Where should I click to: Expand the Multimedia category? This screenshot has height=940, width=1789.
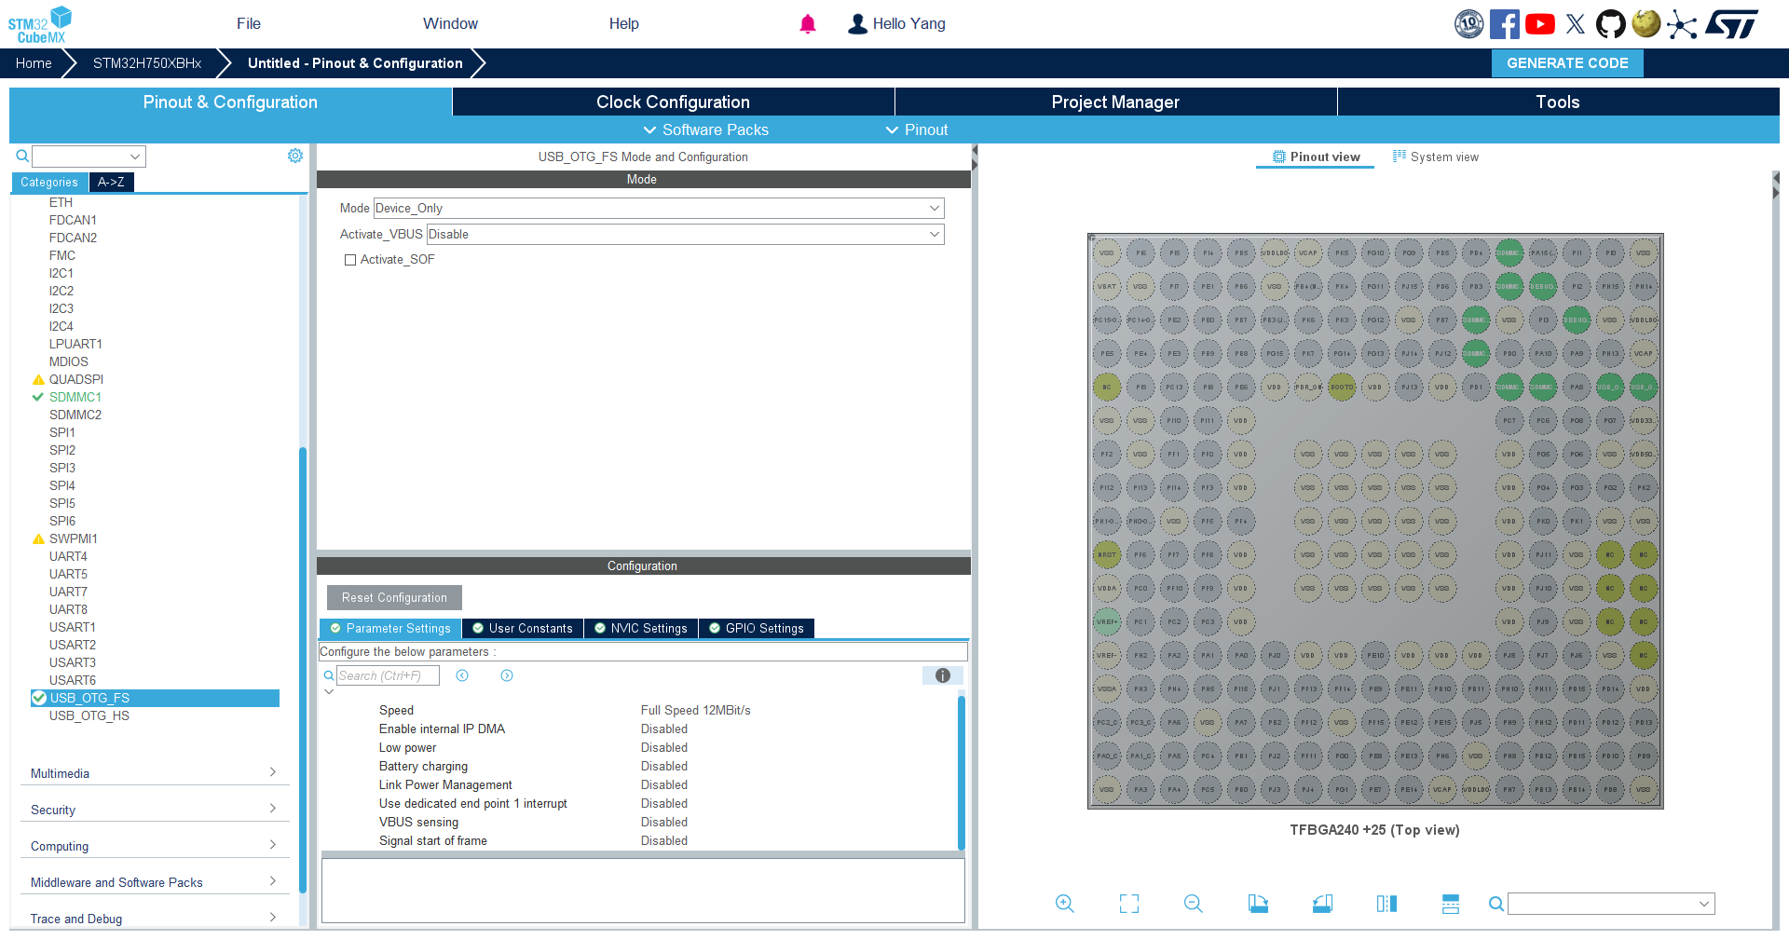click(x=154, y=773)
